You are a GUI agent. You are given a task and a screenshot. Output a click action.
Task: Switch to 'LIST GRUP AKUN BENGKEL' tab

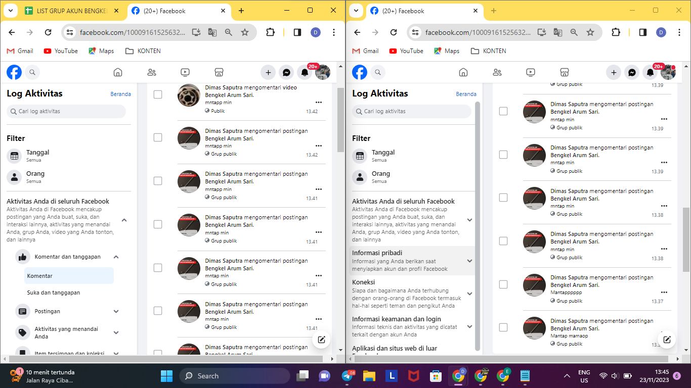[73, 11]
